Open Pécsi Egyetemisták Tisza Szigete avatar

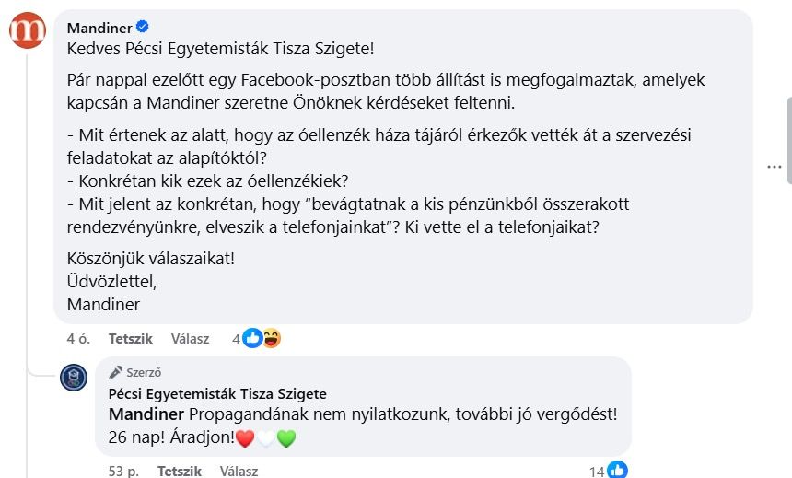click(74, 377)
